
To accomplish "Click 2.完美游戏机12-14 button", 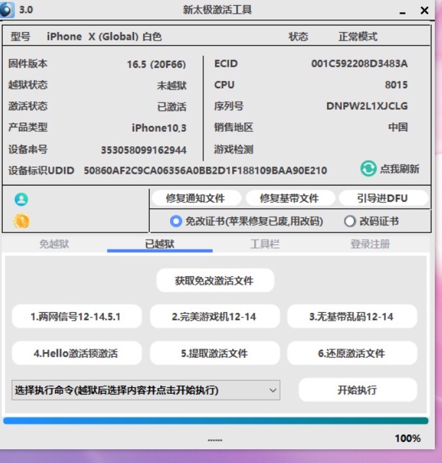I will [214, 317].
